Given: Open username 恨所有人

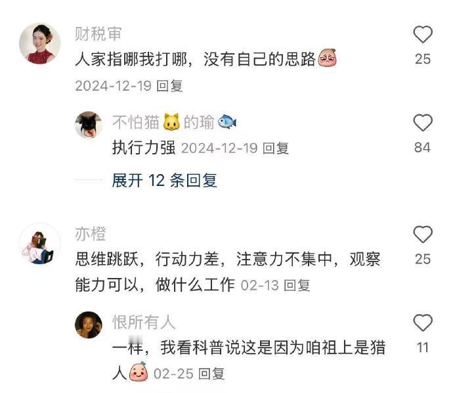Looking at the screenshot, I should pyautogui.click(x=144, y=322).
